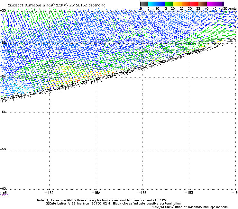Click the NOAA/NESDIS credit line
The image size is (238, 209).
click(189, 207)
